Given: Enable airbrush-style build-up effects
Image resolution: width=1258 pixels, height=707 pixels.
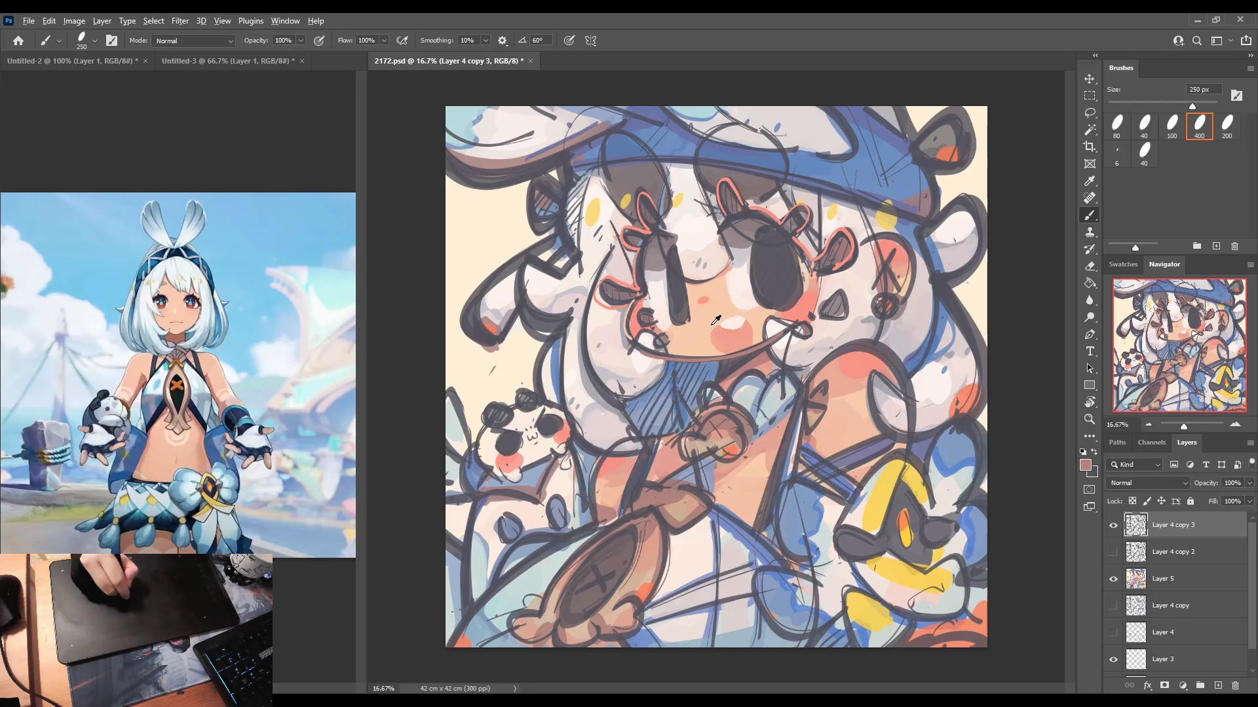Looking at the screenshot, I should point(402,41).
